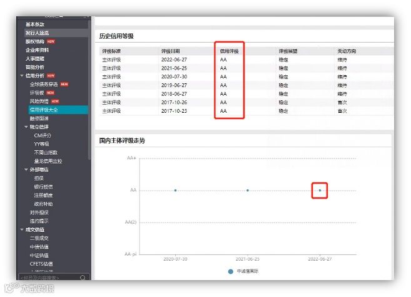Screen dimensions: 411x297
Task: Open 政府补助 under 外部增信
Action: pyautogui.click(x=43, y=204)
